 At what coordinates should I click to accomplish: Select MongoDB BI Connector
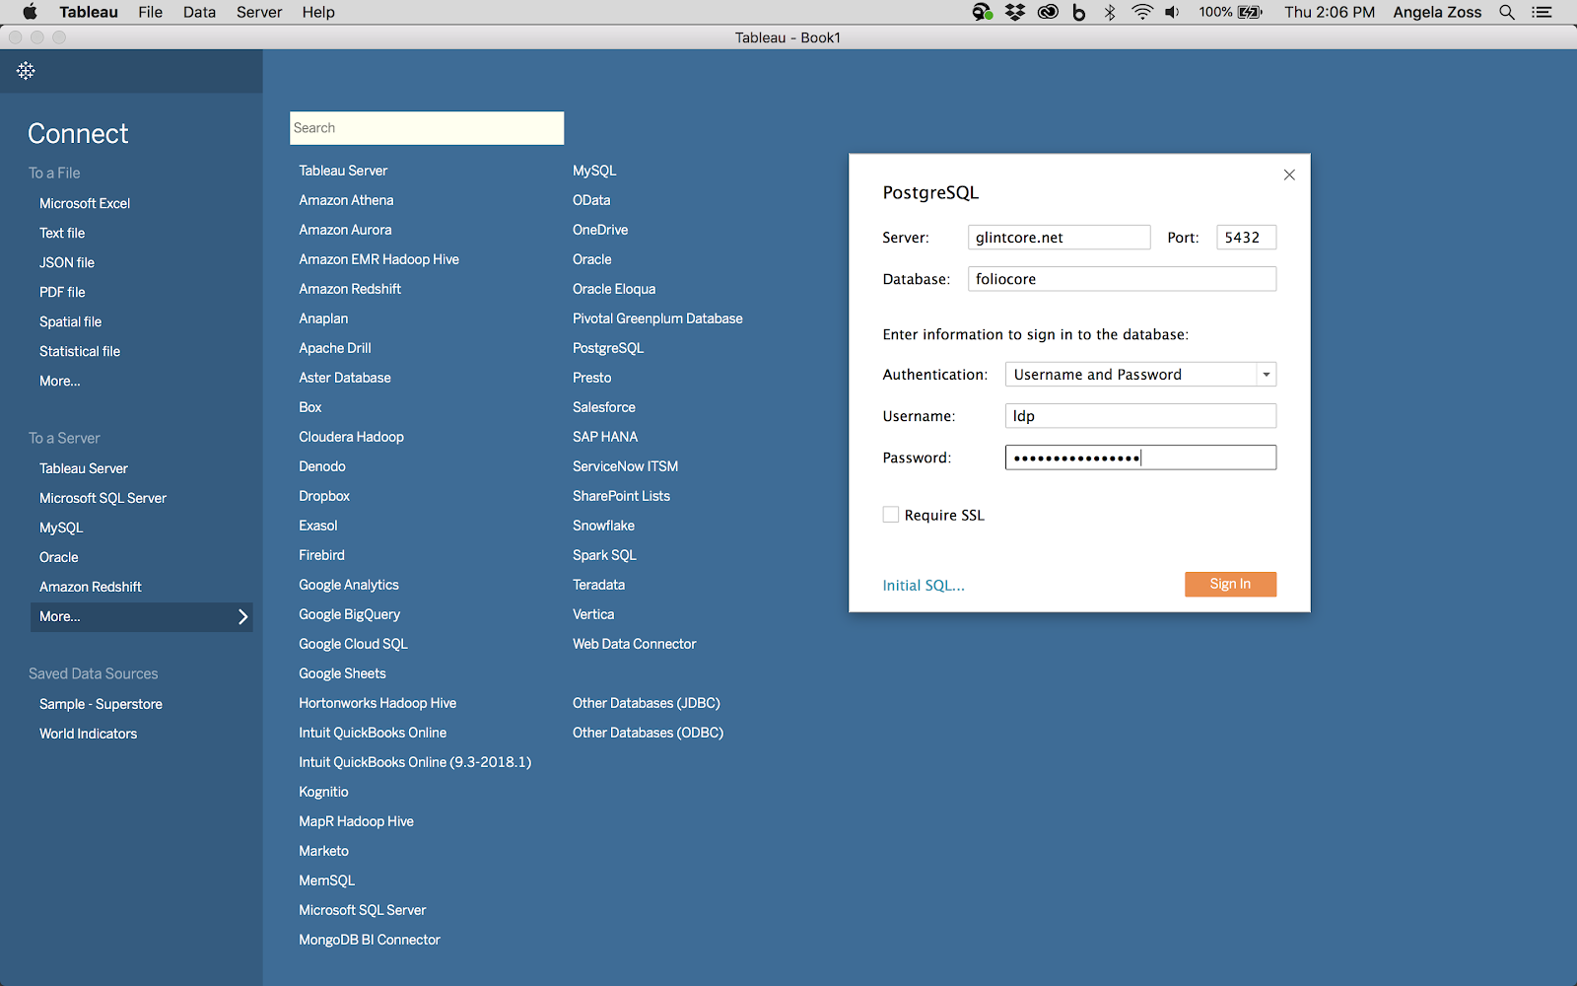[370, 940]
